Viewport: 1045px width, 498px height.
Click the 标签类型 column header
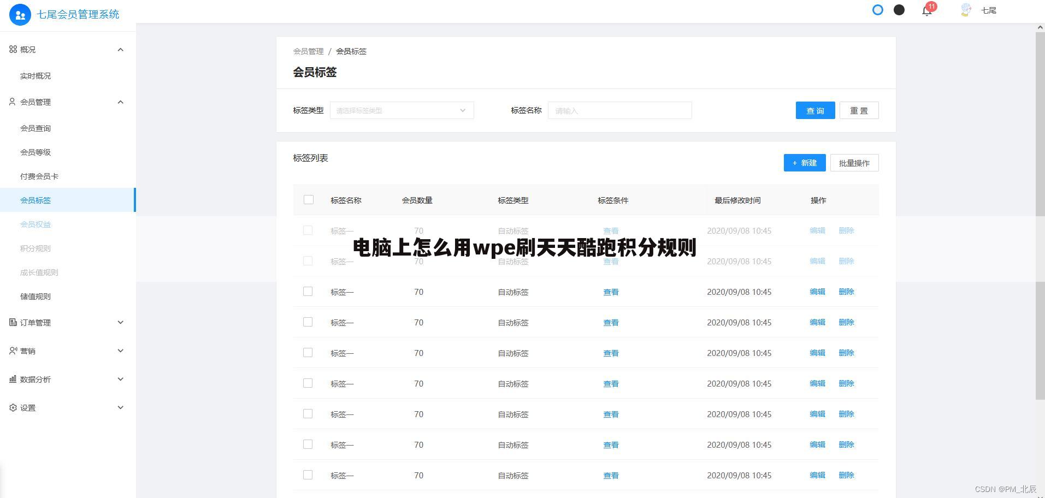(513, 200)
